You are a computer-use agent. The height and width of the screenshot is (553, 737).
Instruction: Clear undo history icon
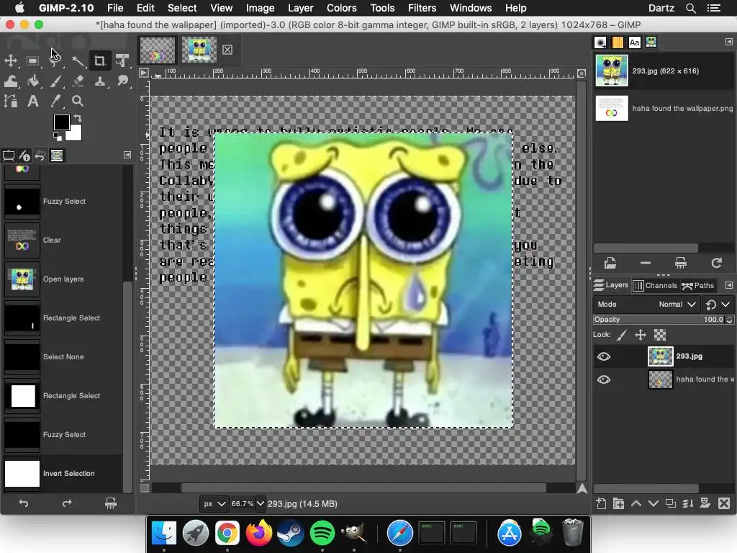[110, 503]
